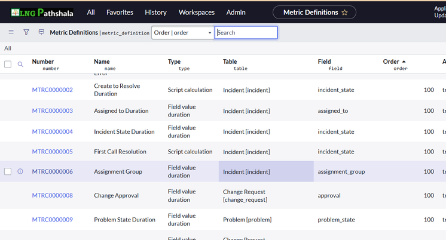
Task: Click the column search magnifier icon
Action: click(x=20, y=64)
